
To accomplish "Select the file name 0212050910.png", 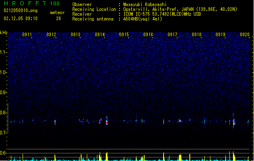I will (x=21, y=11).
